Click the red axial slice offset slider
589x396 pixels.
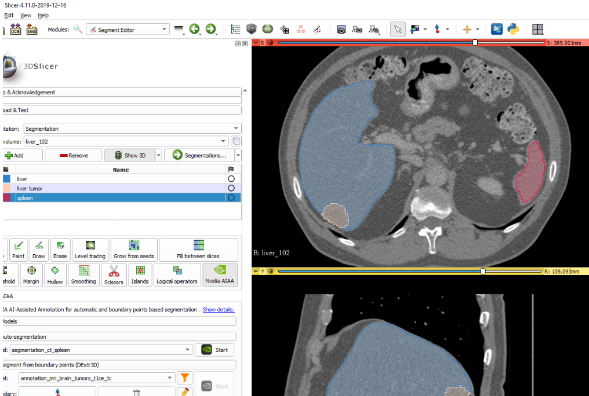click(475, 43)
